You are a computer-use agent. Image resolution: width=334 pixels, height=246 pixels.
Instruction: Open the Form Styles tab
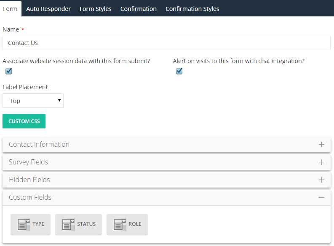pos(96,9)
